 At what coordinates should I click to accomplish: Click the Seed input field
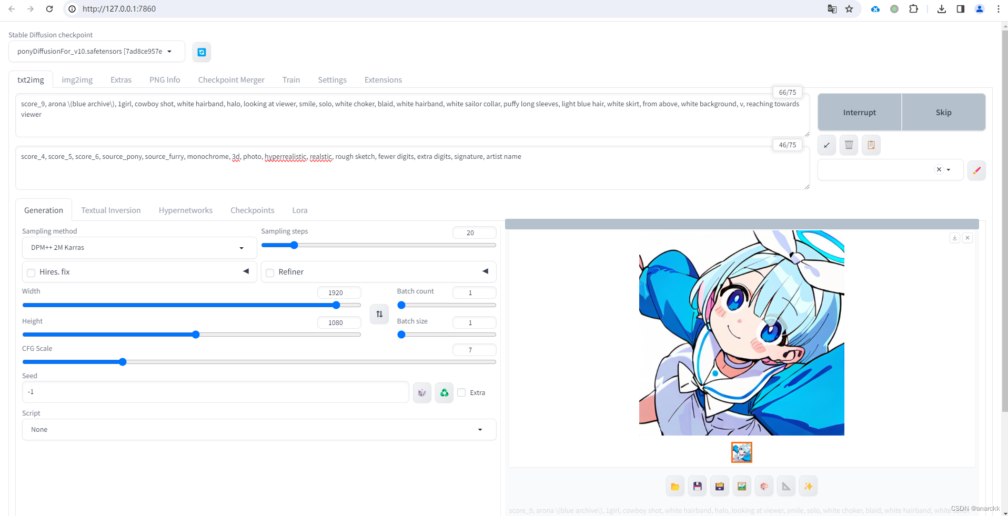[216, 392]
